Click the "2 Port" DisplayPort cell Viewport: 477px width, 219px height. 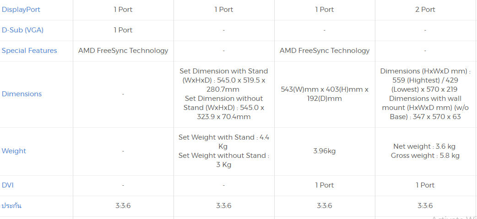[425, 10]
